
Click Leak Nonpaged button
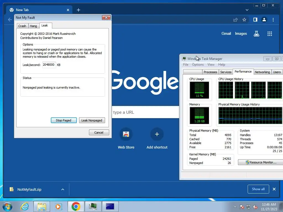(92, 120)
